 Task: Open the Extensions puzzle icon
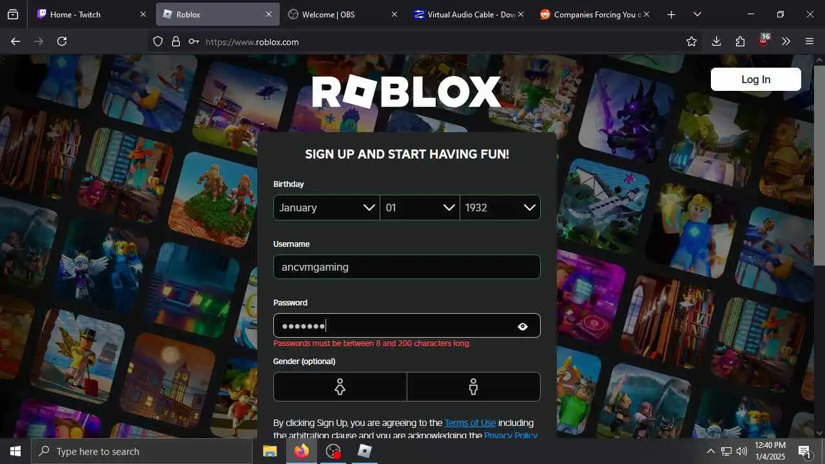click(740, 41)
